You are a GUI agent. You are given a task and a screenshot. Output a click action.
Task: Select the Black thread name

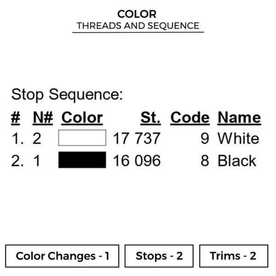237,161
